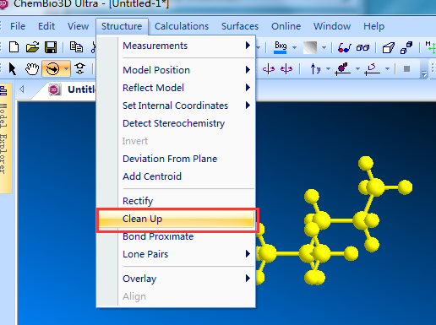Click the ChemBio3D document tab icon
Screen dimensions: 436x325
(x=54, y=89)
